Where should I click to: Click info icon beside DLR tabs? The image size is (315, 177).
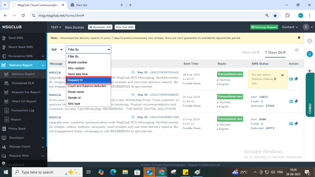click(297, 50)
